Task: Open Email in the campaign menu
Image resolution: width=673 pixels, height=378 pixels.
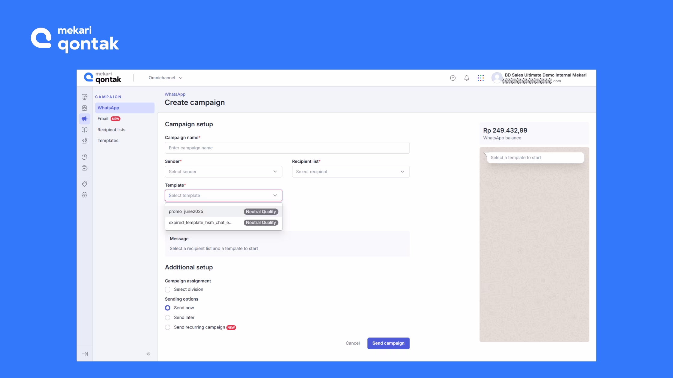Action: click(x=125, y=119)
